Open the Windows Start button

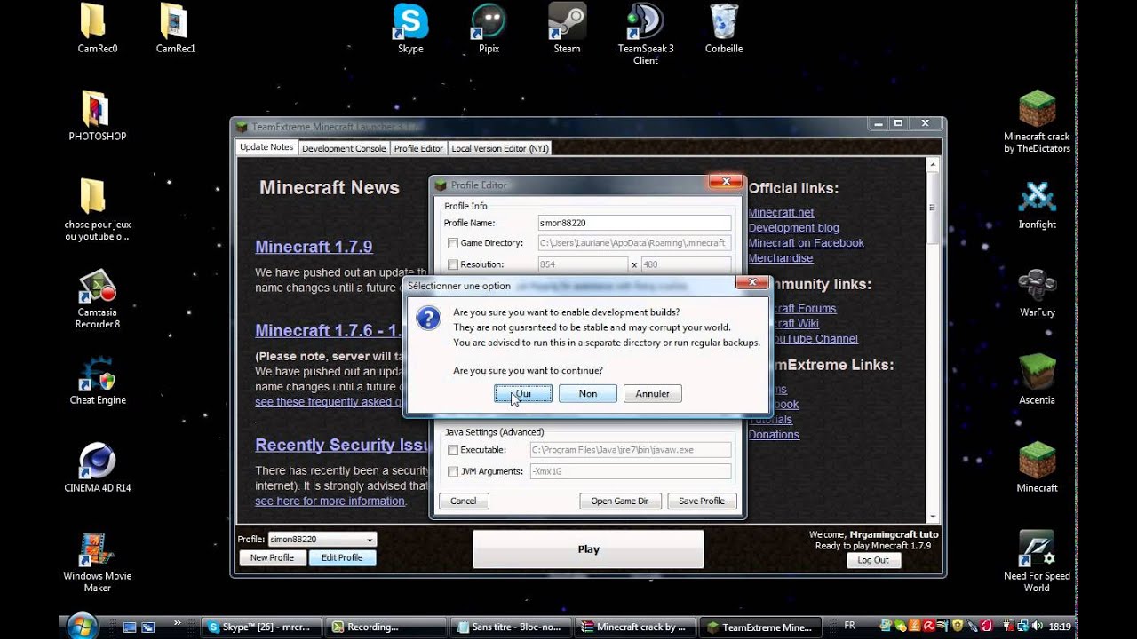click(81, 625)
